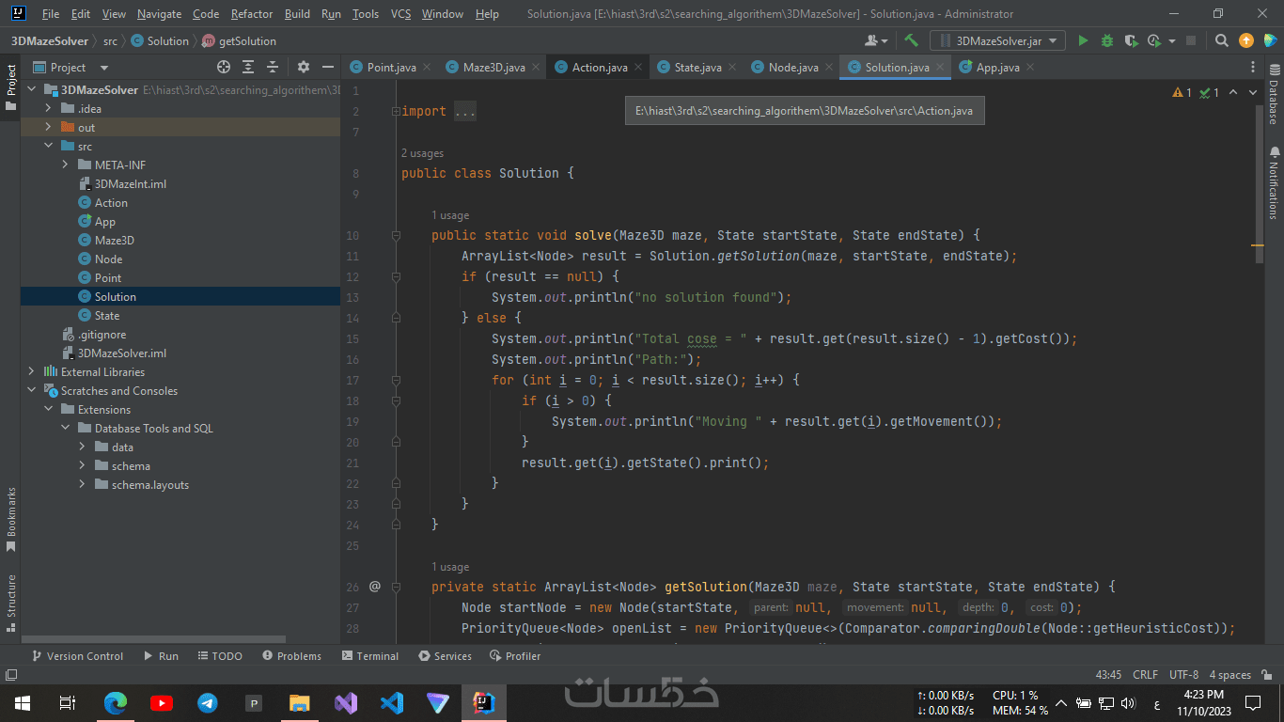This screenshot has width=1284, height=722.
Task: Select Opened File crosshair in Project panel
Action: click(224, 67)
